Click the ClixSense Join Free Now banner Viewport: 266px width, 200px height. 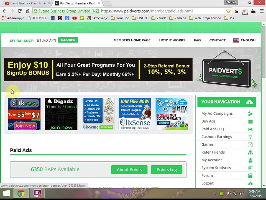tap(135, 114)
